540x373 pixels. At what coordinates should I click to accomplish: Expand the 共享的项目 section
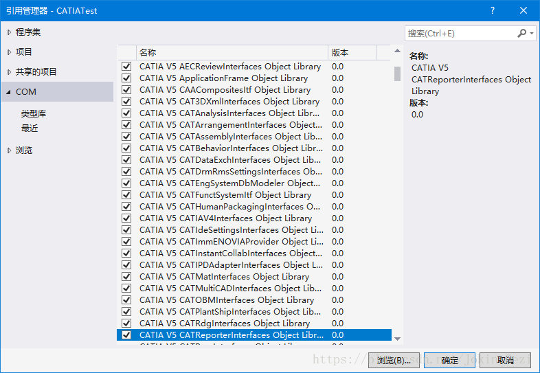tap(9, 72)
